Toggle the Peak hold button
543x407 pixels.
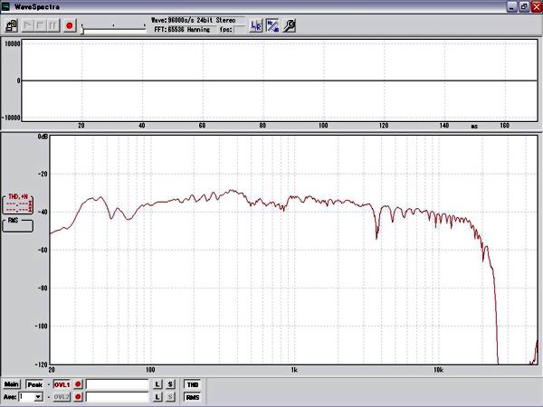click(34, 384)
